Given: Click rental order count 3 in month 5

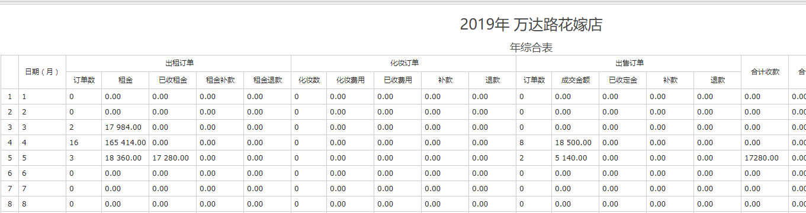Looking at the screenshot, I should 84,158.
